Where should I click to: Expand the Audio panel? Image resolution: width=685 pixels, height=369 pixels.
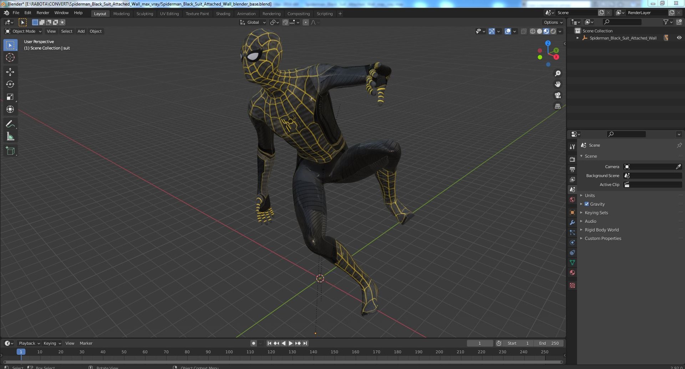pos(590,221)
